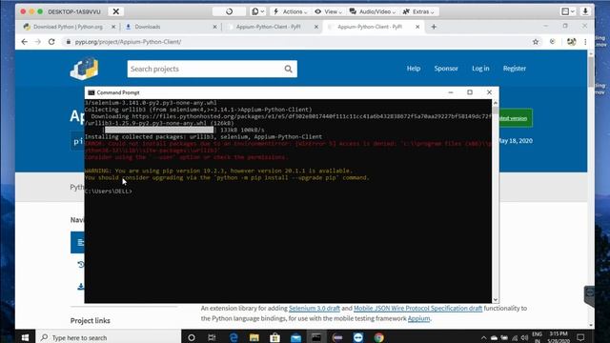Open the Sponsor link on PyPI
Screen dimensions: 610x343
(x=446, y=69)
